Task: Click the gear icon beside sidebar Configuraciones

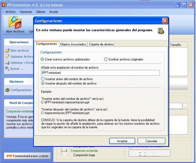Action: point(7,90)
